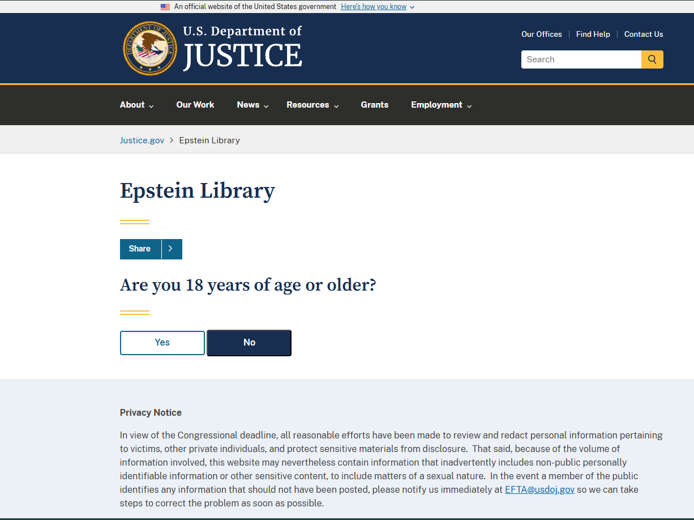Image resolution: width=694 pixels, height=520 pixels.
Task: Click the Justice.gov breadcrumb link
Action: point(142,140)
